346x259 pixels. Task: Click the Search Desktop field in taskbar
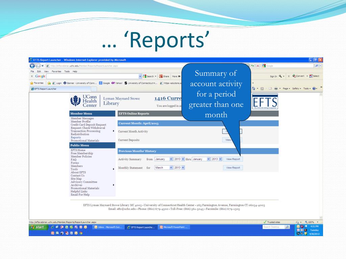273,227
